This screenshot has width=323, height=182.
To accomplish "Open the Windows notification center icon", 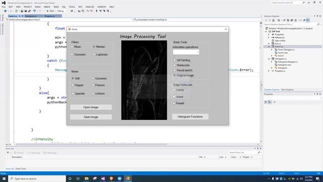I will (317, 178).
